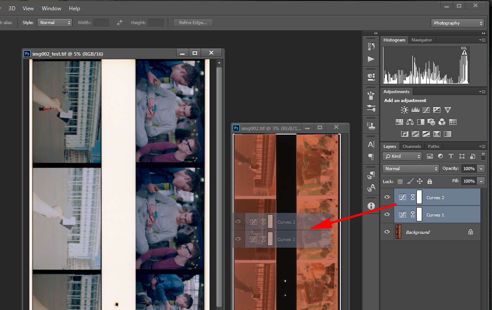This screenshot has width=492, height=310.
Task: Hide the Curves 2 layer
Action: (x=387, y=197)
